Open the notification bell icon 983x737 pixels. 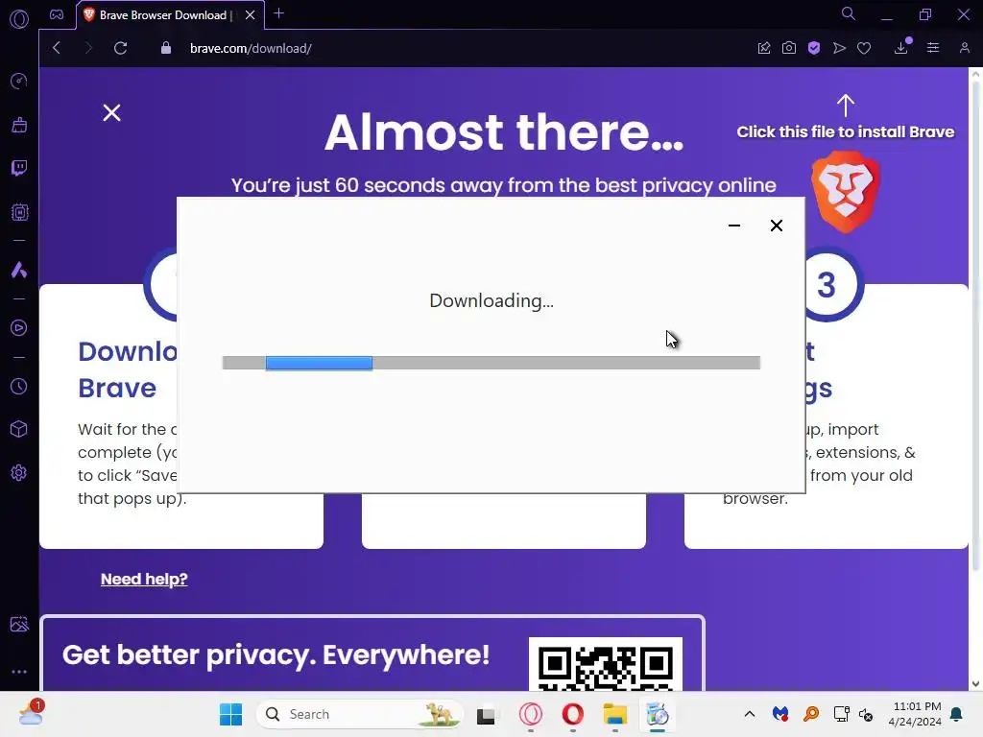pyautogui.click(x=957, y=714)
